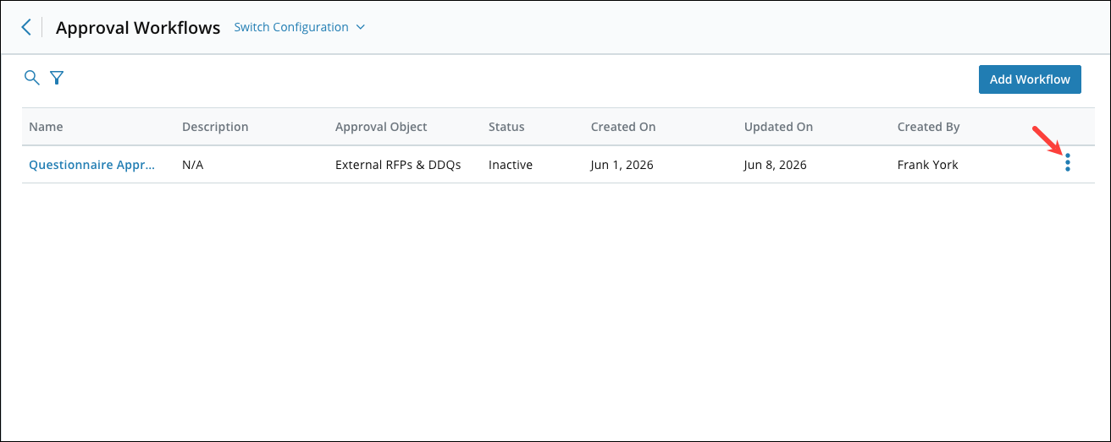Image resolution: width=1111 pixels, height=442 pixels.
Task: Select the Jun 1, 2026 created date
Action: [622, 165]
